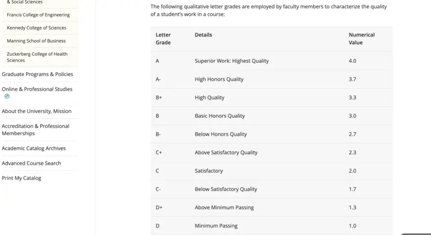The height and width of the screenshot is (235, 431).
Task: Click the & Social Sciences sidebar item
Action: 25,2
